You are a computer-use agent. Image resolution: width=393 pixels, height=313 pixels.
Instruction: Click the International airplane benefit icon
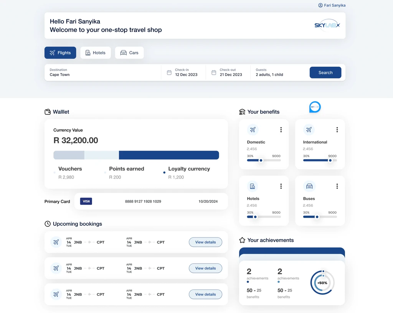coord(309,130)
